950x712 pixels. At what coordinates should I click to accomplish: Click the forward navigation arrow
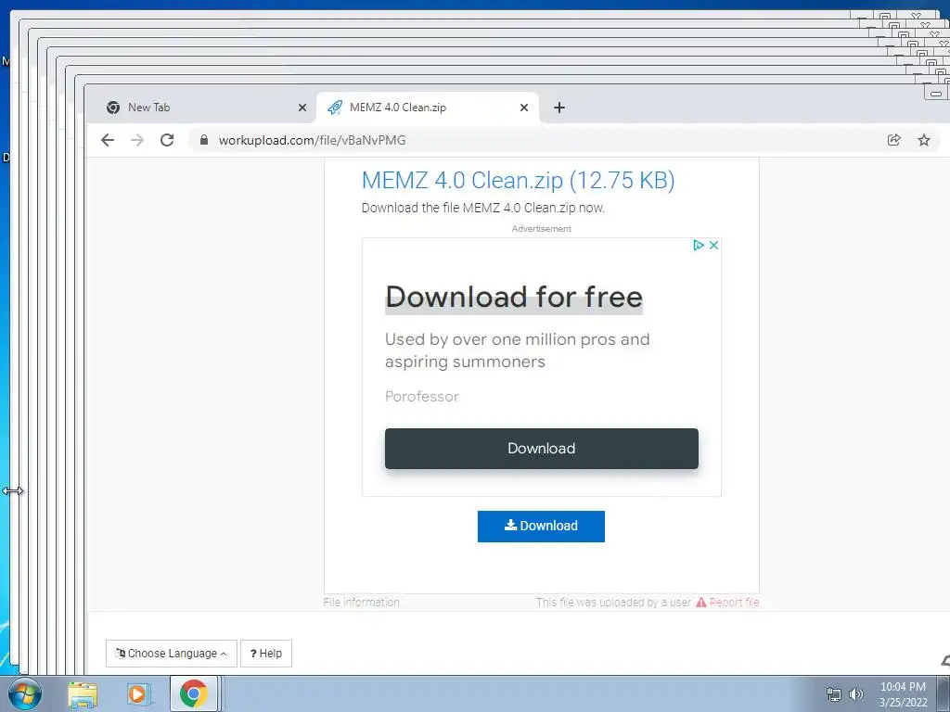pos(137,141)
